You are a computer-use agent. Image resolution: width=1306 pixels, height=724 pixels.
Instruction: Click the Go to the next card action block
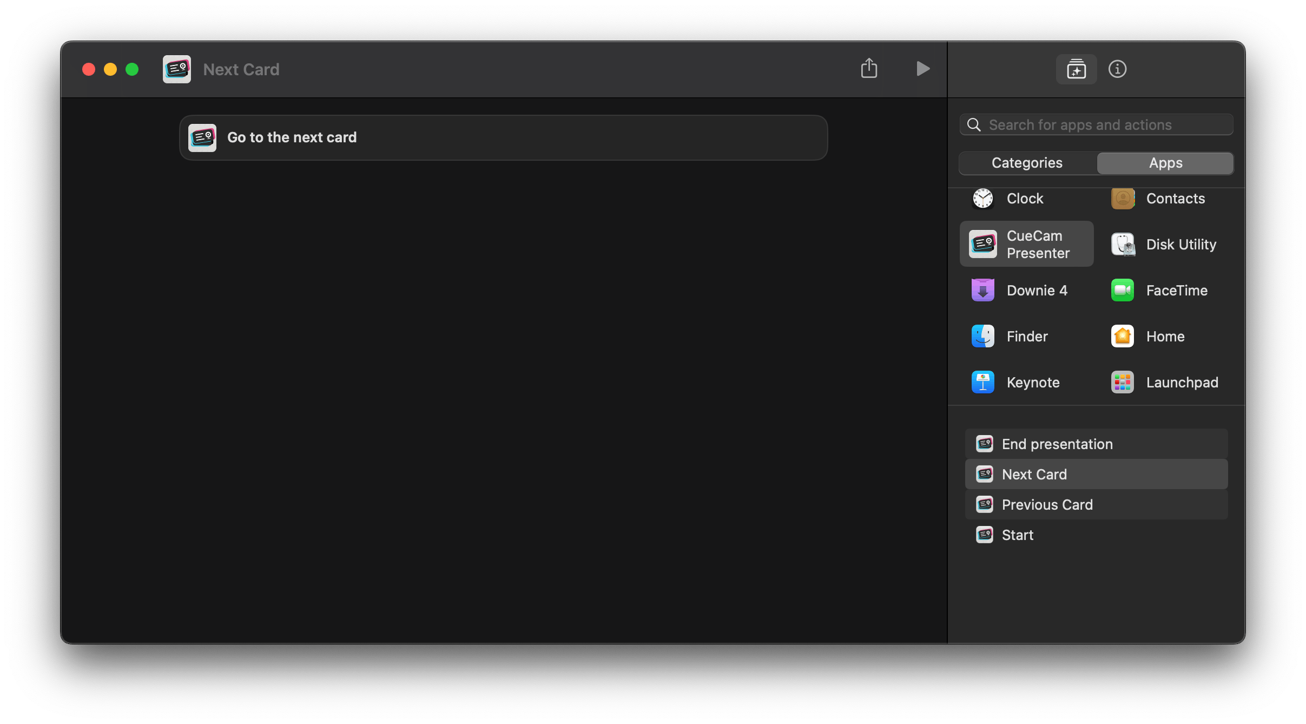(502, 137)
